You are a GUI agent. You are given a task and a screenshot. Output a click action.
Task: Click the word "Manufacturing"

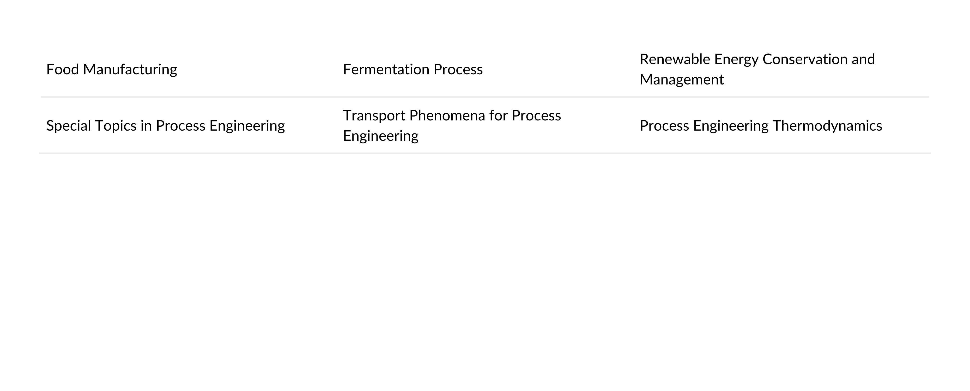(130, 70)
